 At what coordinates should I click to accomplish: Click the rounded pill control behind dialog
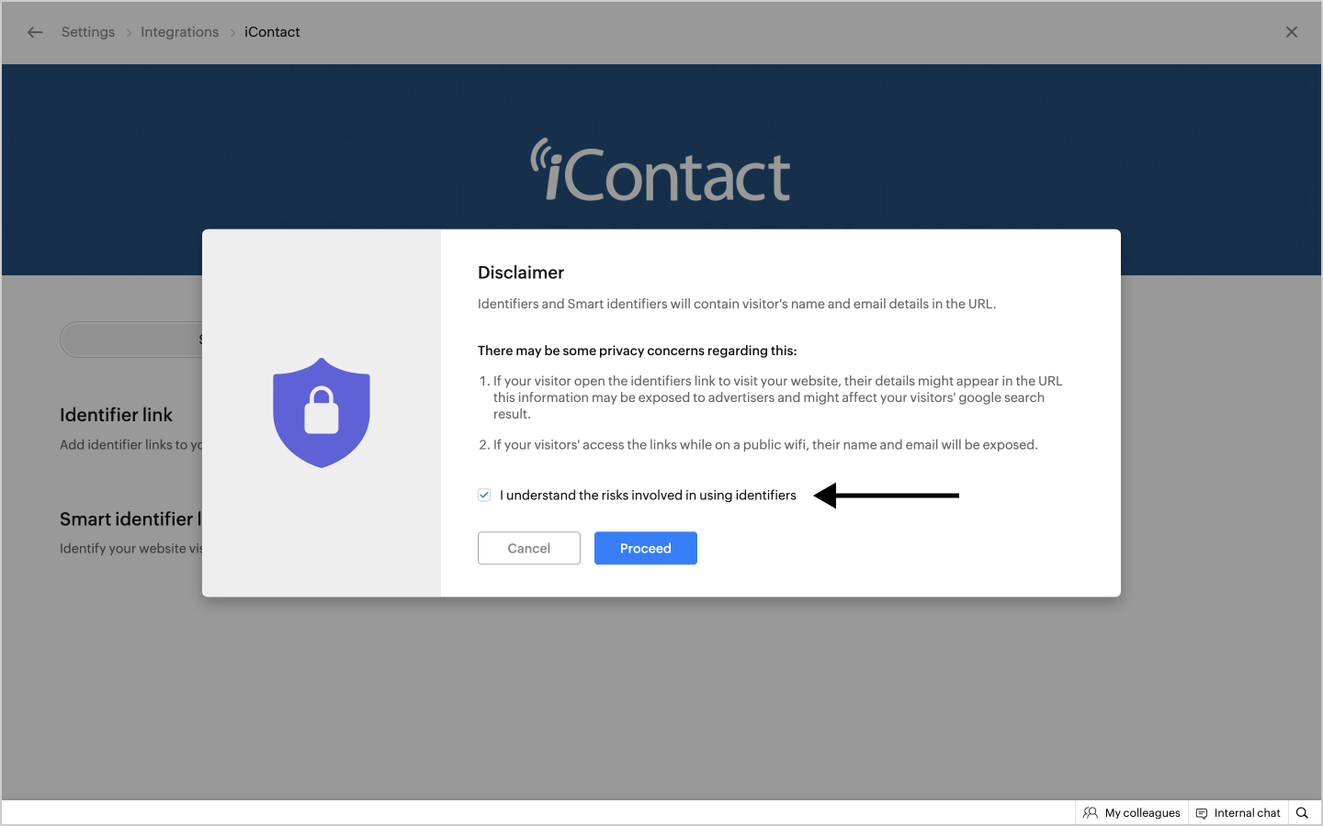point(130,340)
